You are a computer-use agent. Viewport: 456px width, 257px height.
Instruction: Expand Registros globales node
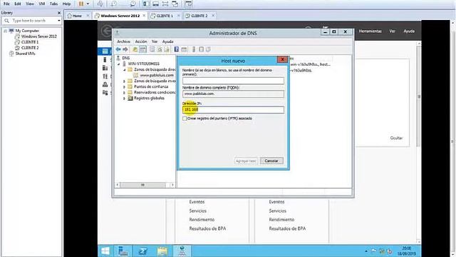click(x=124, y=99)
